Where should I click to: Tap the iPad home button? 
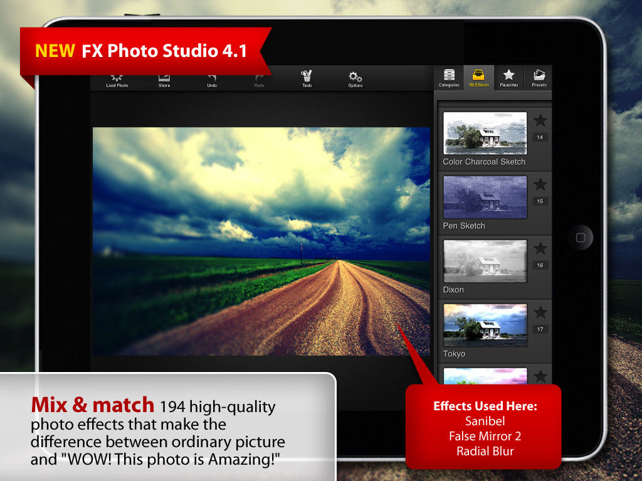point(580,237)
